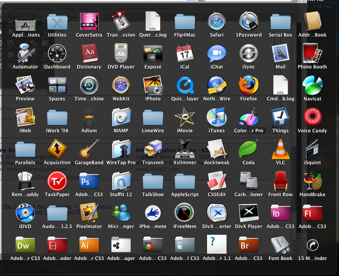Screen dimensions: 339x276
Task: Launch HandBrake
Action: 313,181
